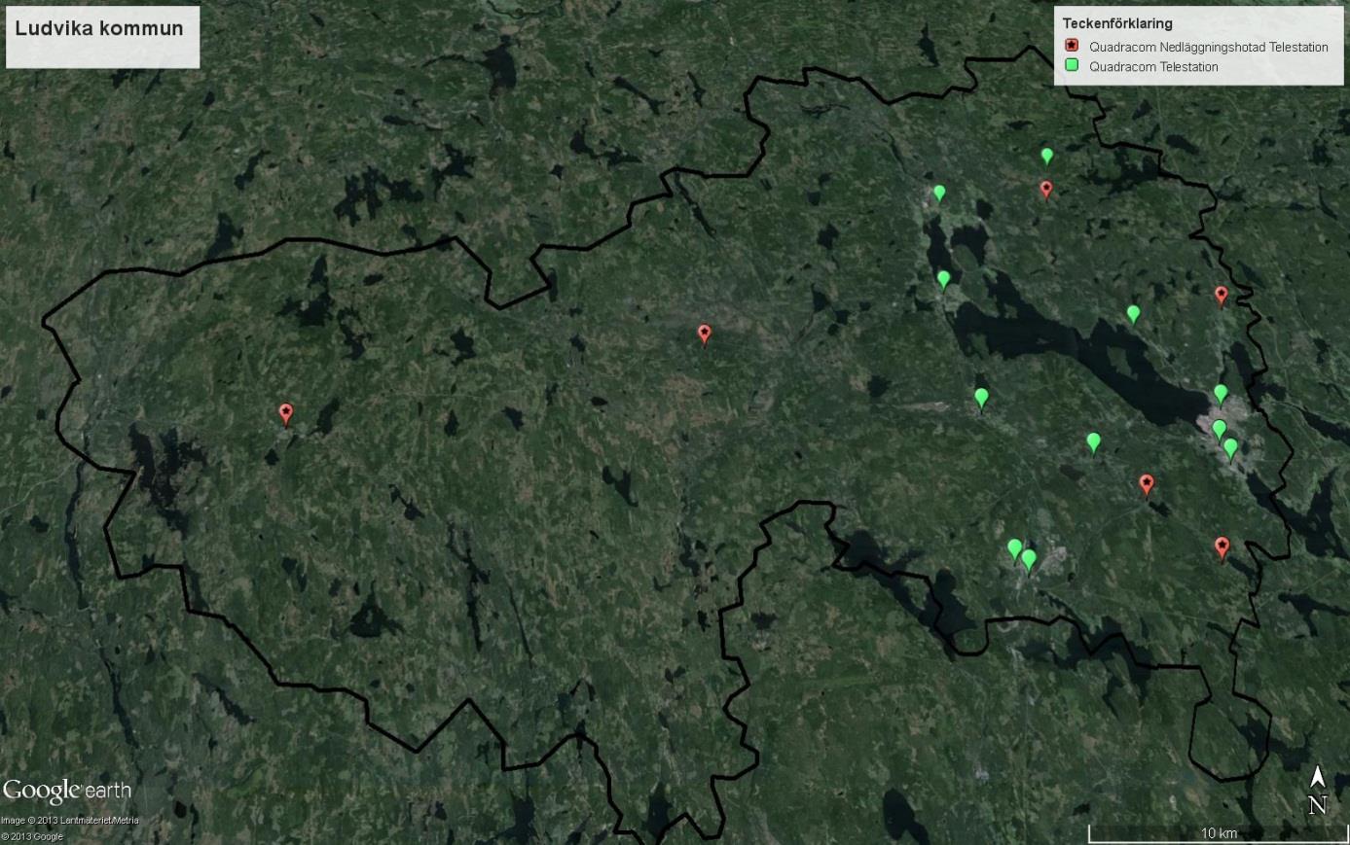
Task: Select the southeasternmost red telestation pin
Action: coord(1222,547)
